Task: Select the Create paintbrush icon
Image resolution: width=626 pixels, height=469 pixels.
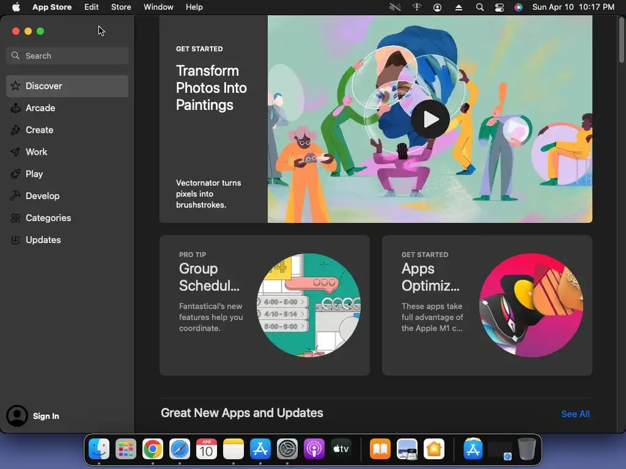Action: (x=15, y=129)
